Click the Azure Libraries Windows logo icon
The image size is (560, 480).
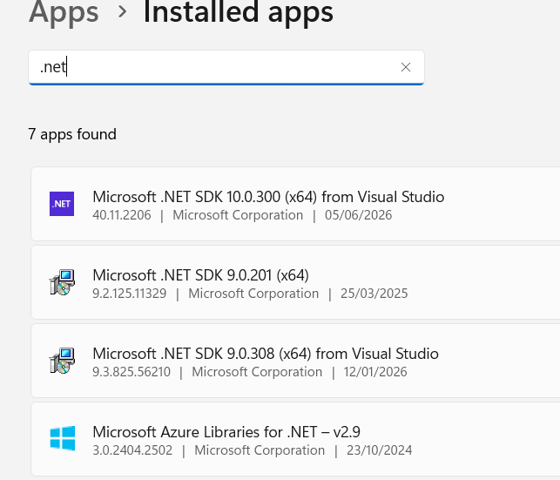click(63, 438)
